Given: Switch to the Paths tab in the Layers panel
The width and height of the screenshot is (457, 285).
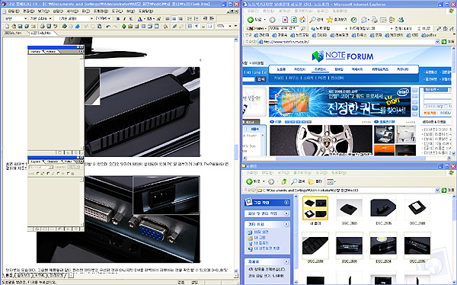Looking at the screenshot, I should (x=68, y=162).
